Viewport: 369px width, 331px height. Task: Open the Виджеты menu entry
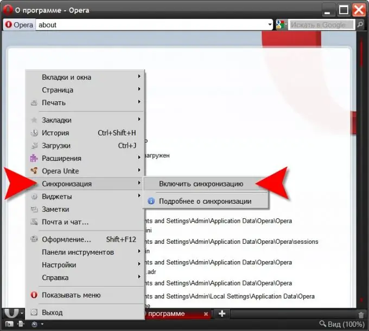85,197
